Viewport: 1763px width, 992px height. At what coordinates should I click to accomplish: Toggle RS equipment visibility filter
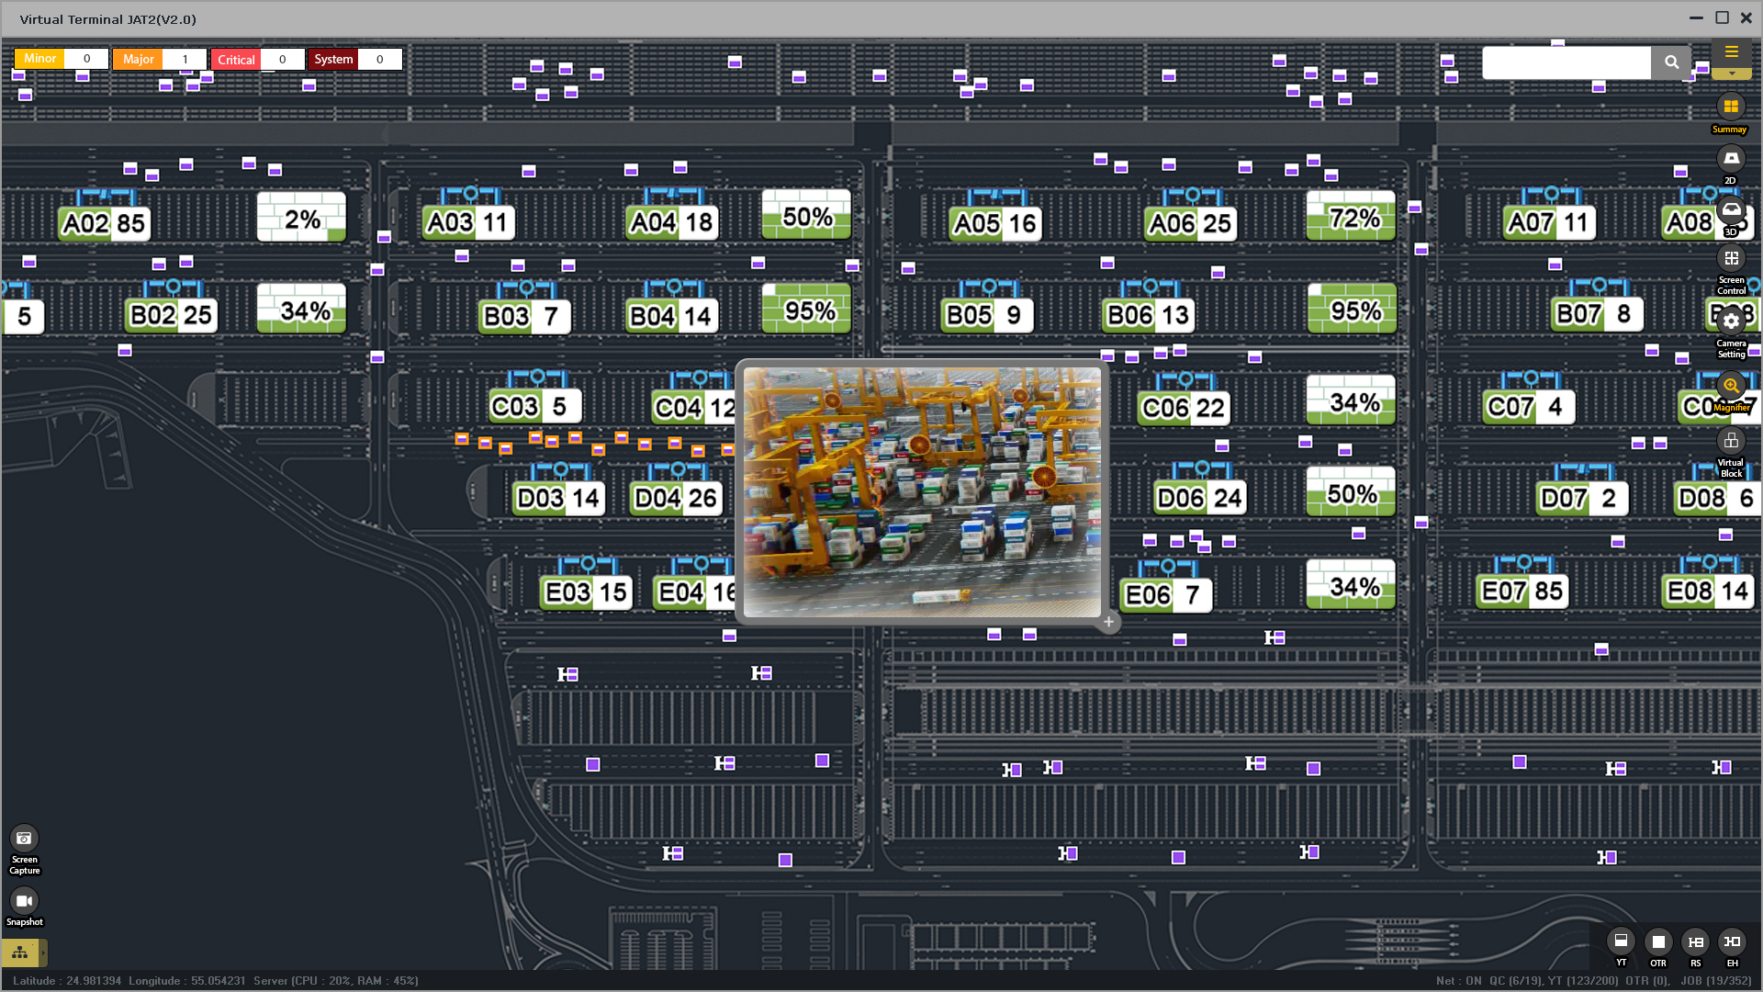coord(1695,941)
